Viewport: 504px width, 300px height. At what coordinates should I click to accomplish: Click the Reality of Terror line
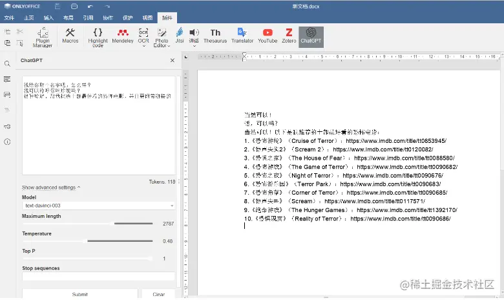tap(347, 219)
